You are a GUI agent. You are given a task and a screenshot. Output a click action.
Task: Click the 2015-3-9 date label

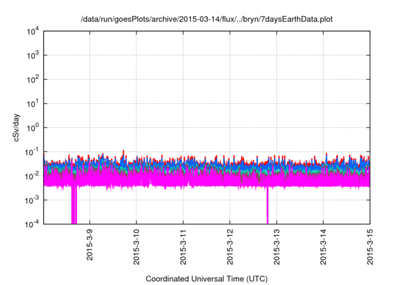pyautogui.click(x=90, y=245)
